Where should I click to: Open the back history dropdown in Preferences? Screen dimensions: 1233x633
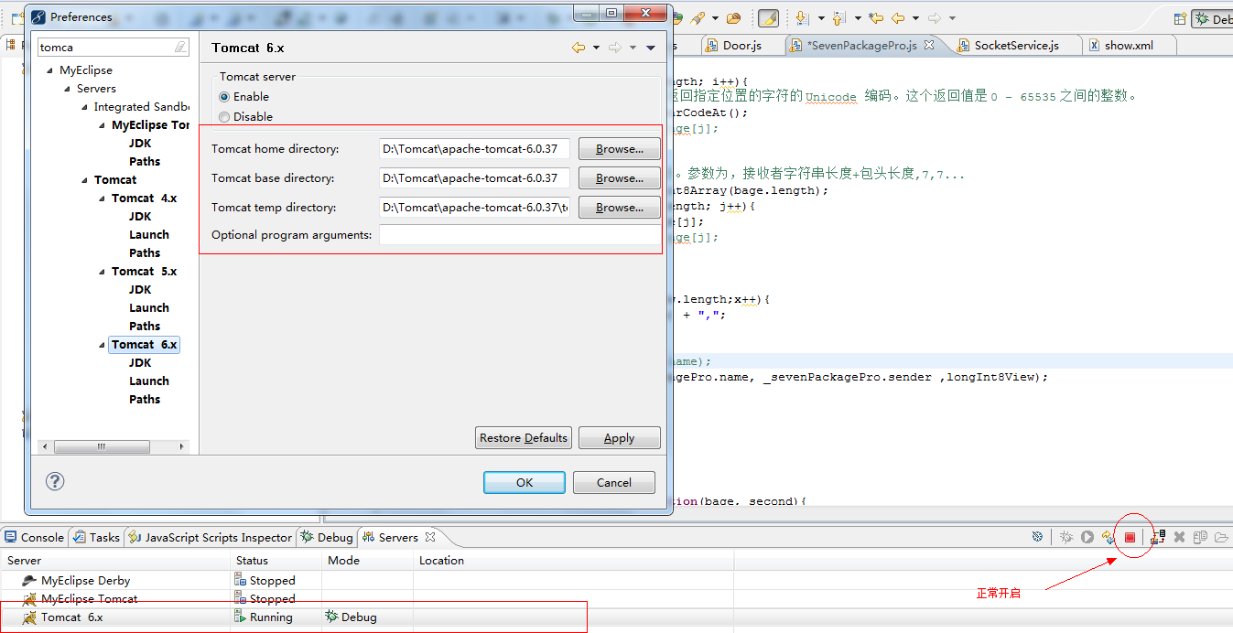pyautogui.click(x=596, y=48)
